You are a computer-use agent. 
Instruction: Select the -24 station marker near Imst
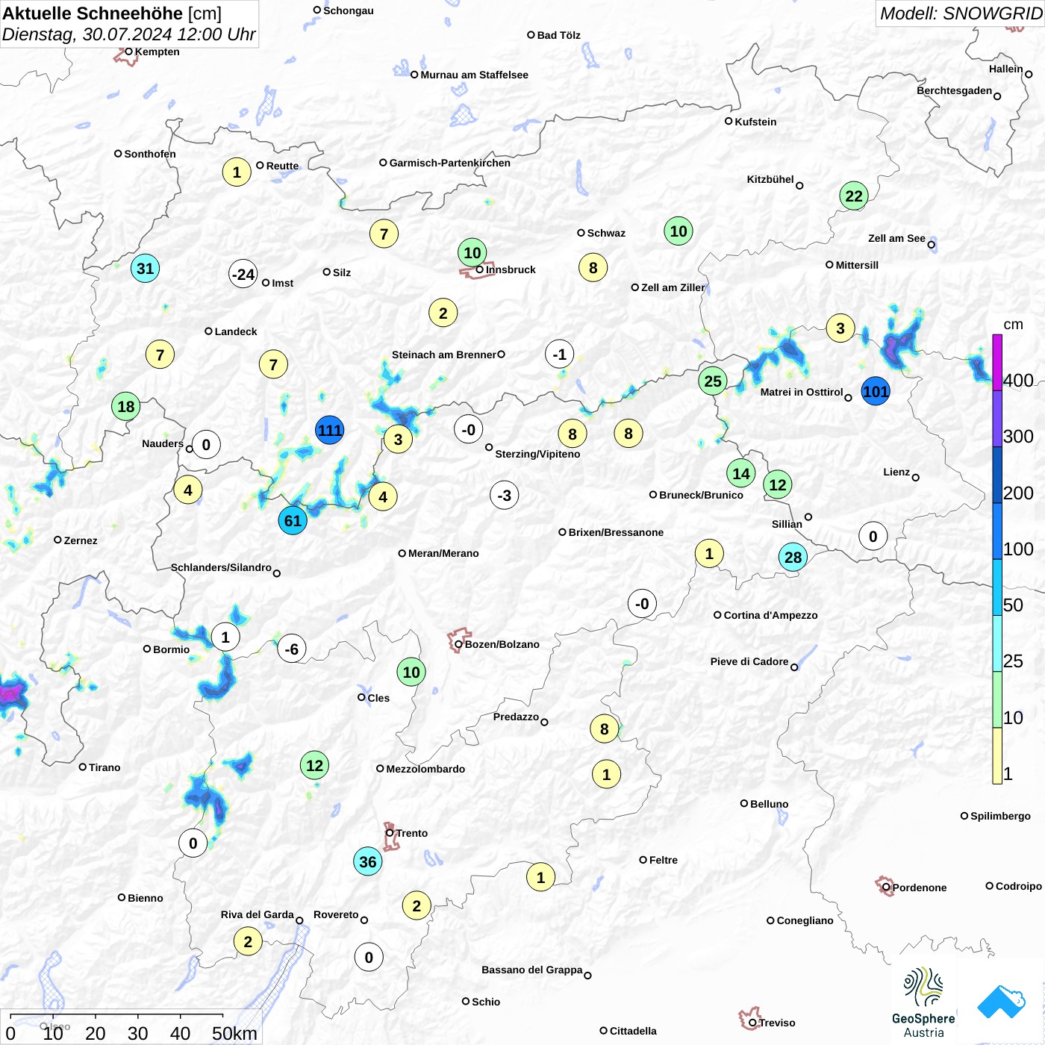(x=243, y=274)
